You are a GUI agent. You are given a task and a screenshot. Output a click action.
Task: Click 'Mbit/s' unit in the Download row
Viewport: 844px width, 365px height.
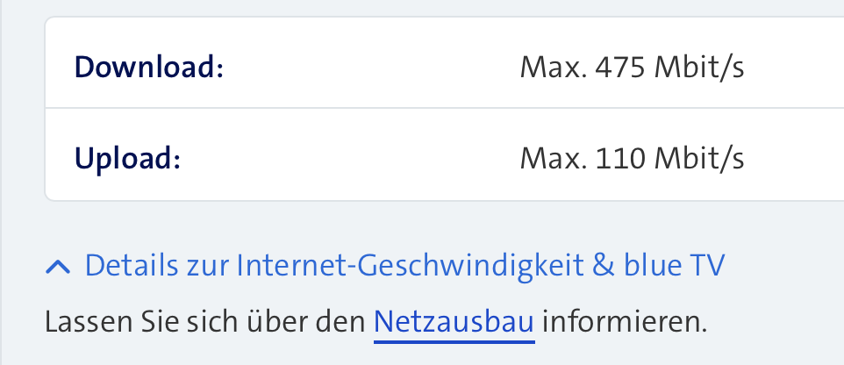click(x=704, y=68)
